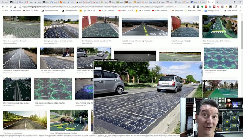Image resolution: width=243 pixels, height=137 pixels.
Task: Open the EEVblogSynRAID bookmark
Action: [x=213, y=11]
